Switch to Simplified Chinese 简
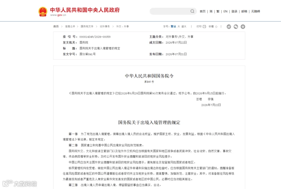This screenshot has height=189, width=281. coord(211,11)
